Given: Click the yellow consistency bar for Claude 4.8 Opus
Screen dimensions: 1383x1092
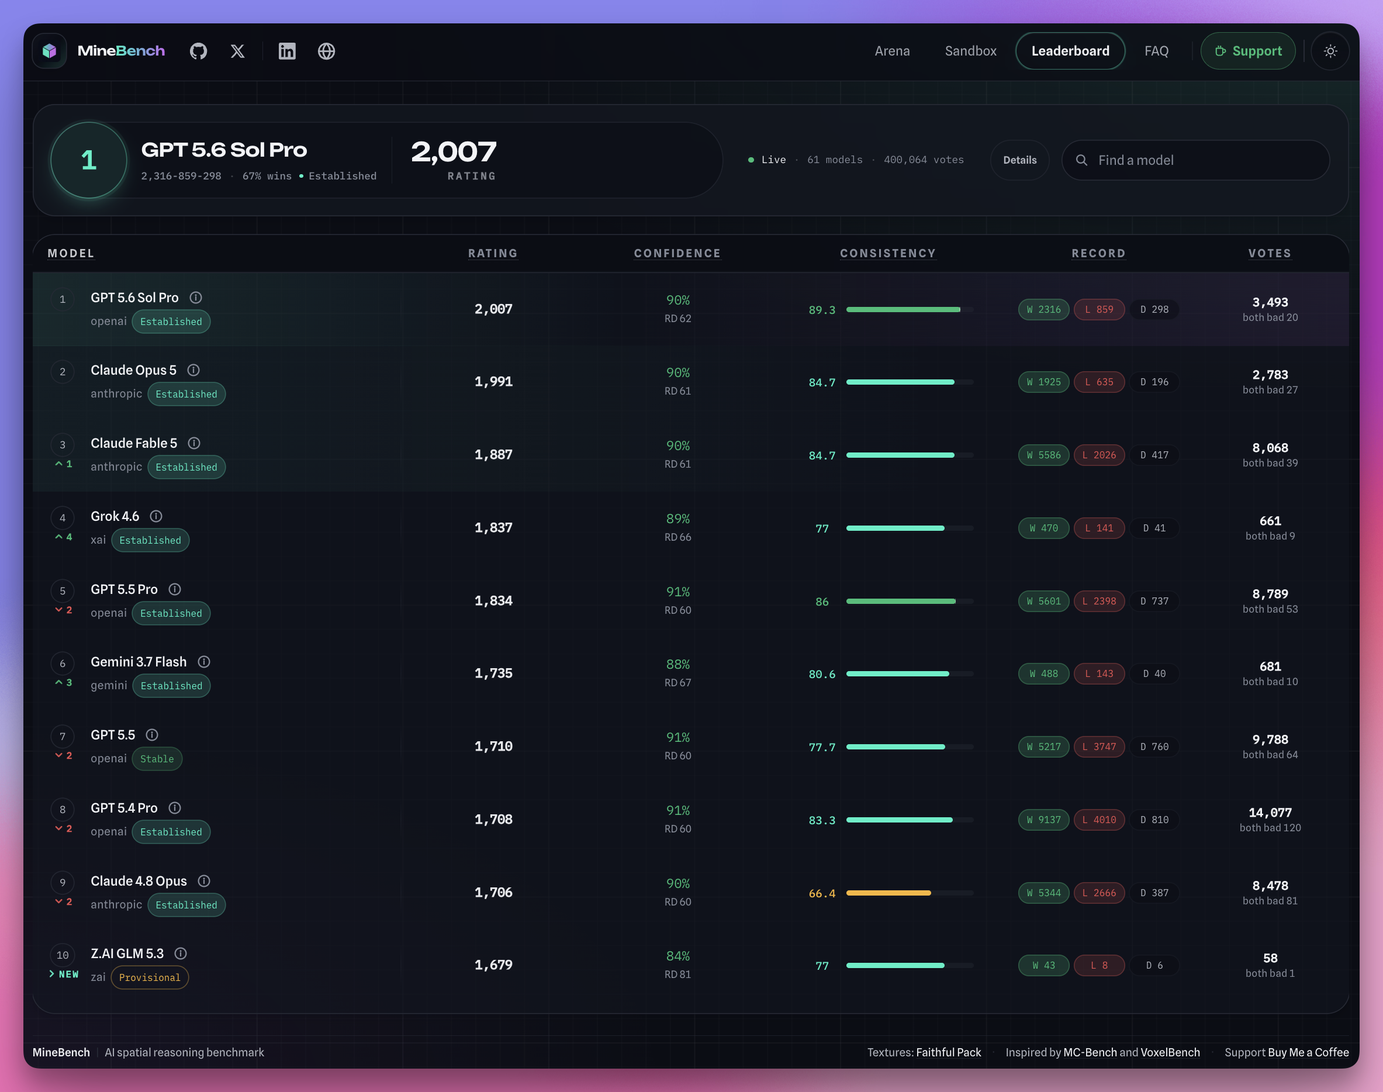Looking at the screenshot, I should tap(909, 893).
